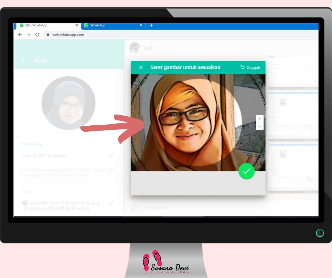
Task: Click the photo in crop area
Action: (x=198, y=123)
